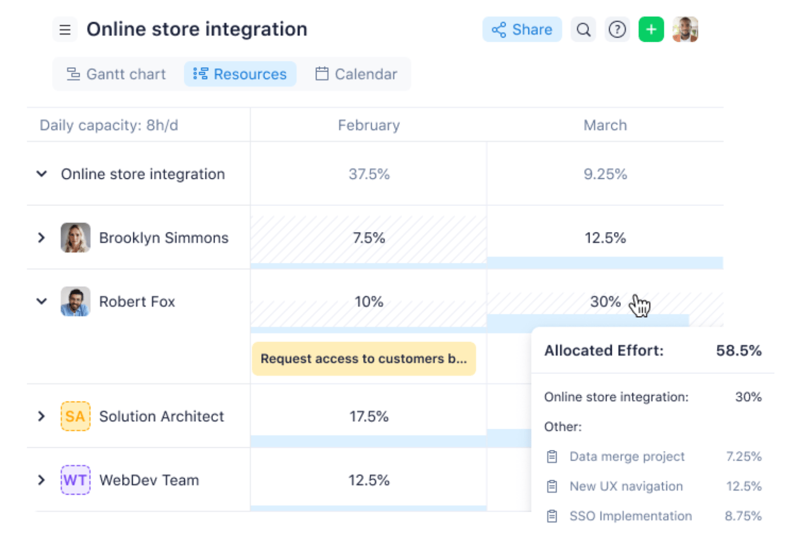Select the Resources tab
Image resolution: width=802 pixels, height=535 pixels.
pyautogui.click(x=240, y=74)
